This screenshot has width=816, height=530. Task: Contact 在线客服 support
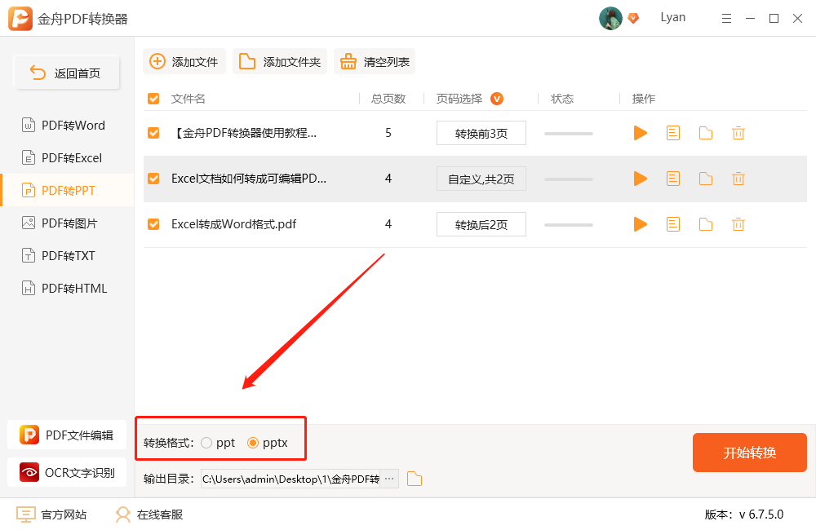[149, 515]
